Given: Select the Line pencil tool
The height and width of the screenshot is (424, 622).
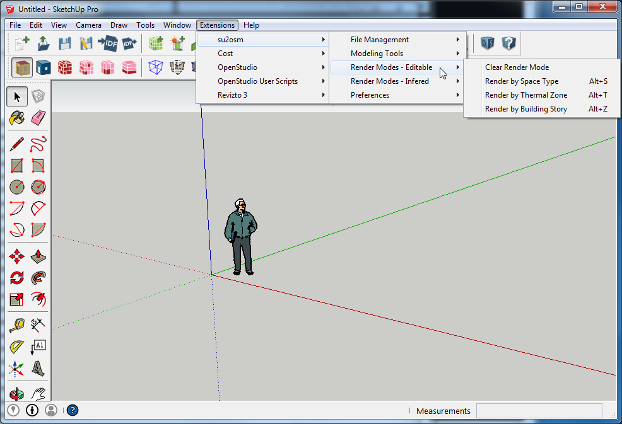Looking at the screenshot, I should [17, 144].
